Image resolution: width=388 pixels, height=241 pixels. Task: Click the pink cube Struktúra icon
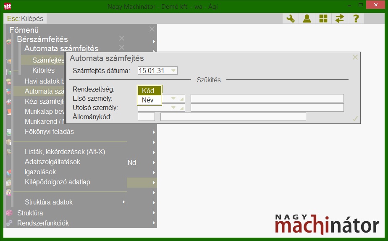[9, 213]
